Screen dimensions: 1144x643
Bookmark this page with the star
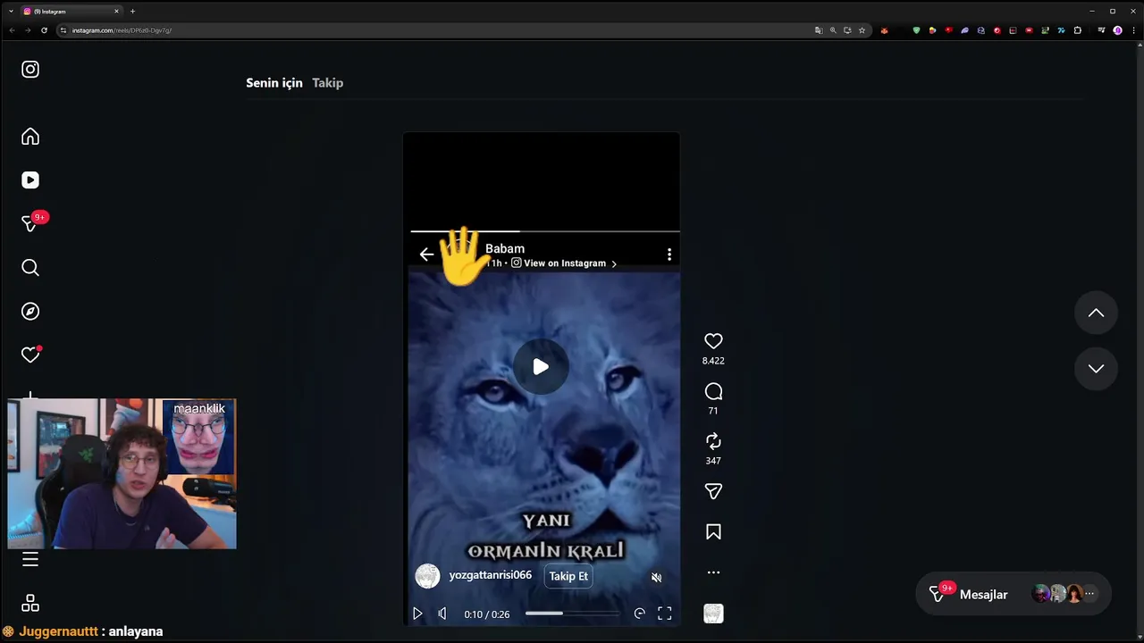tap(862, 30)
